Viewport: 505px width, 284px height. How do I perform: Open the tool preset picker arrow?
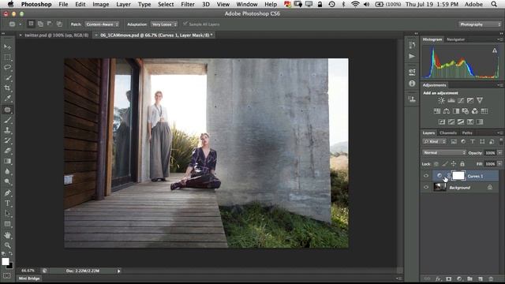(20, 24)
